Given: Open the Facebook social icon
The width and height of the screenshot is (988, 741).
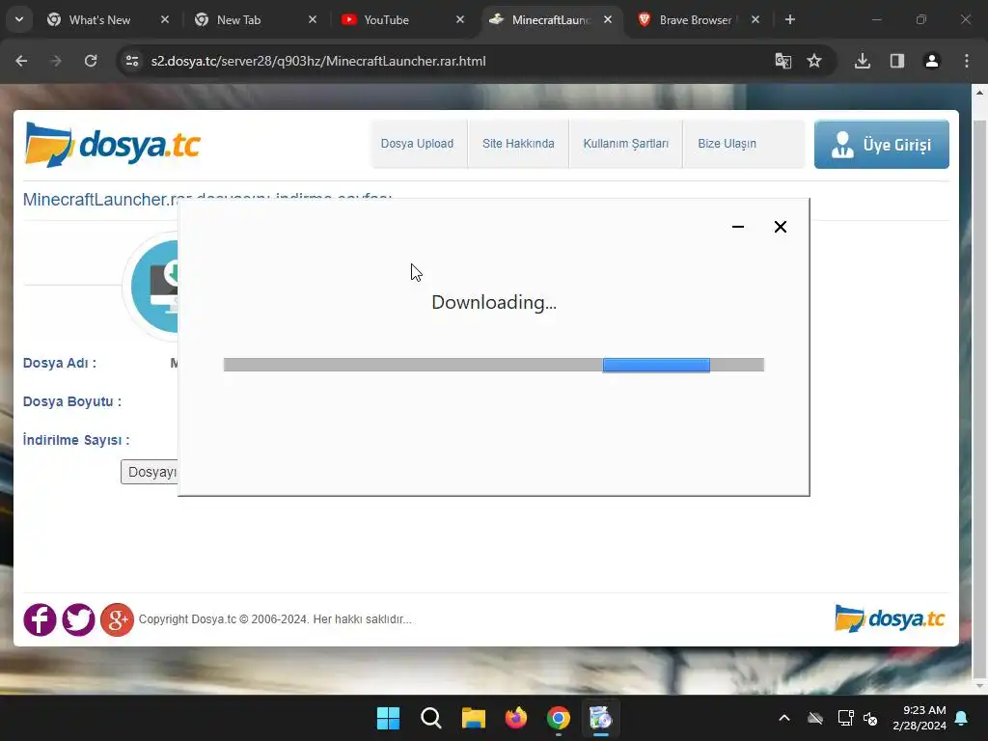Looking at the screenshot, I should click(40, 619).
